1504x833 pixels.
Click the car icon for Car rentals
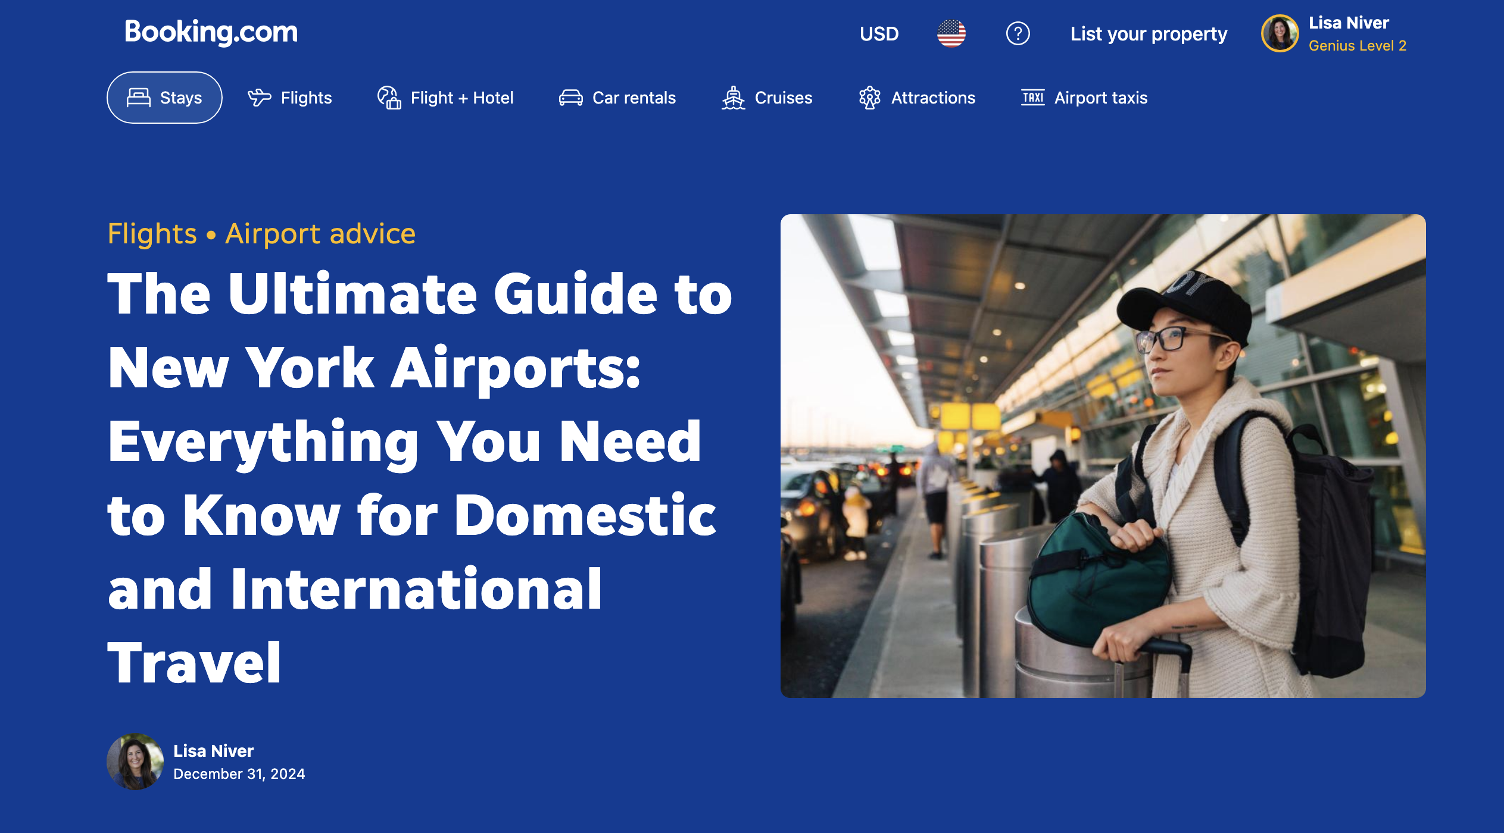point(570,98)
